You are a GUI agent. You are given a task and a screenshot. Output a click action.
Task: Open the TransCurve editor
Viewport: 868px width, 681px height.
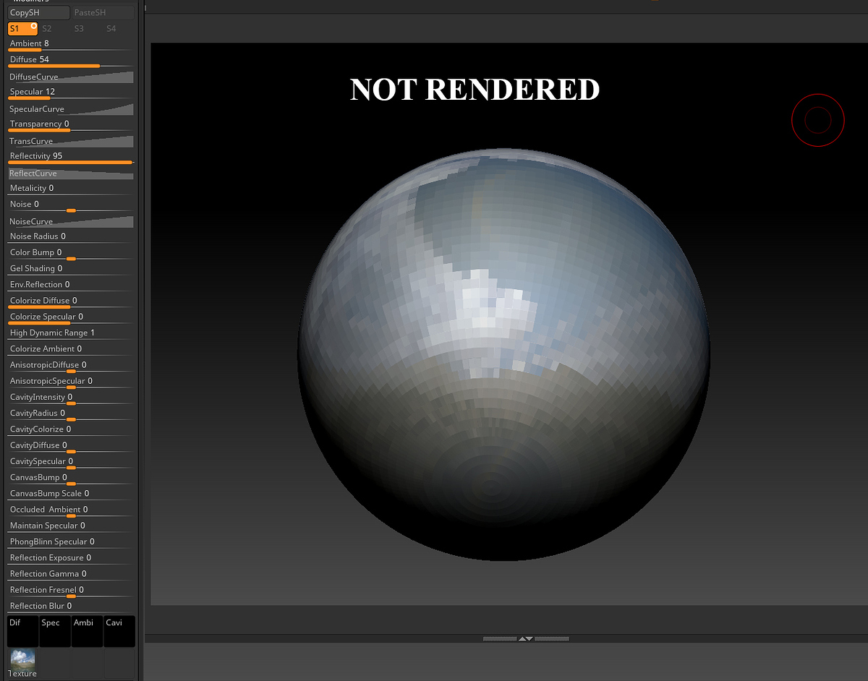point(71,141)
